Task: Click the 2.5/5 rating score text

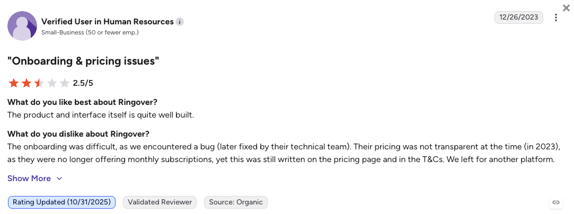Action: click(83, 83)
